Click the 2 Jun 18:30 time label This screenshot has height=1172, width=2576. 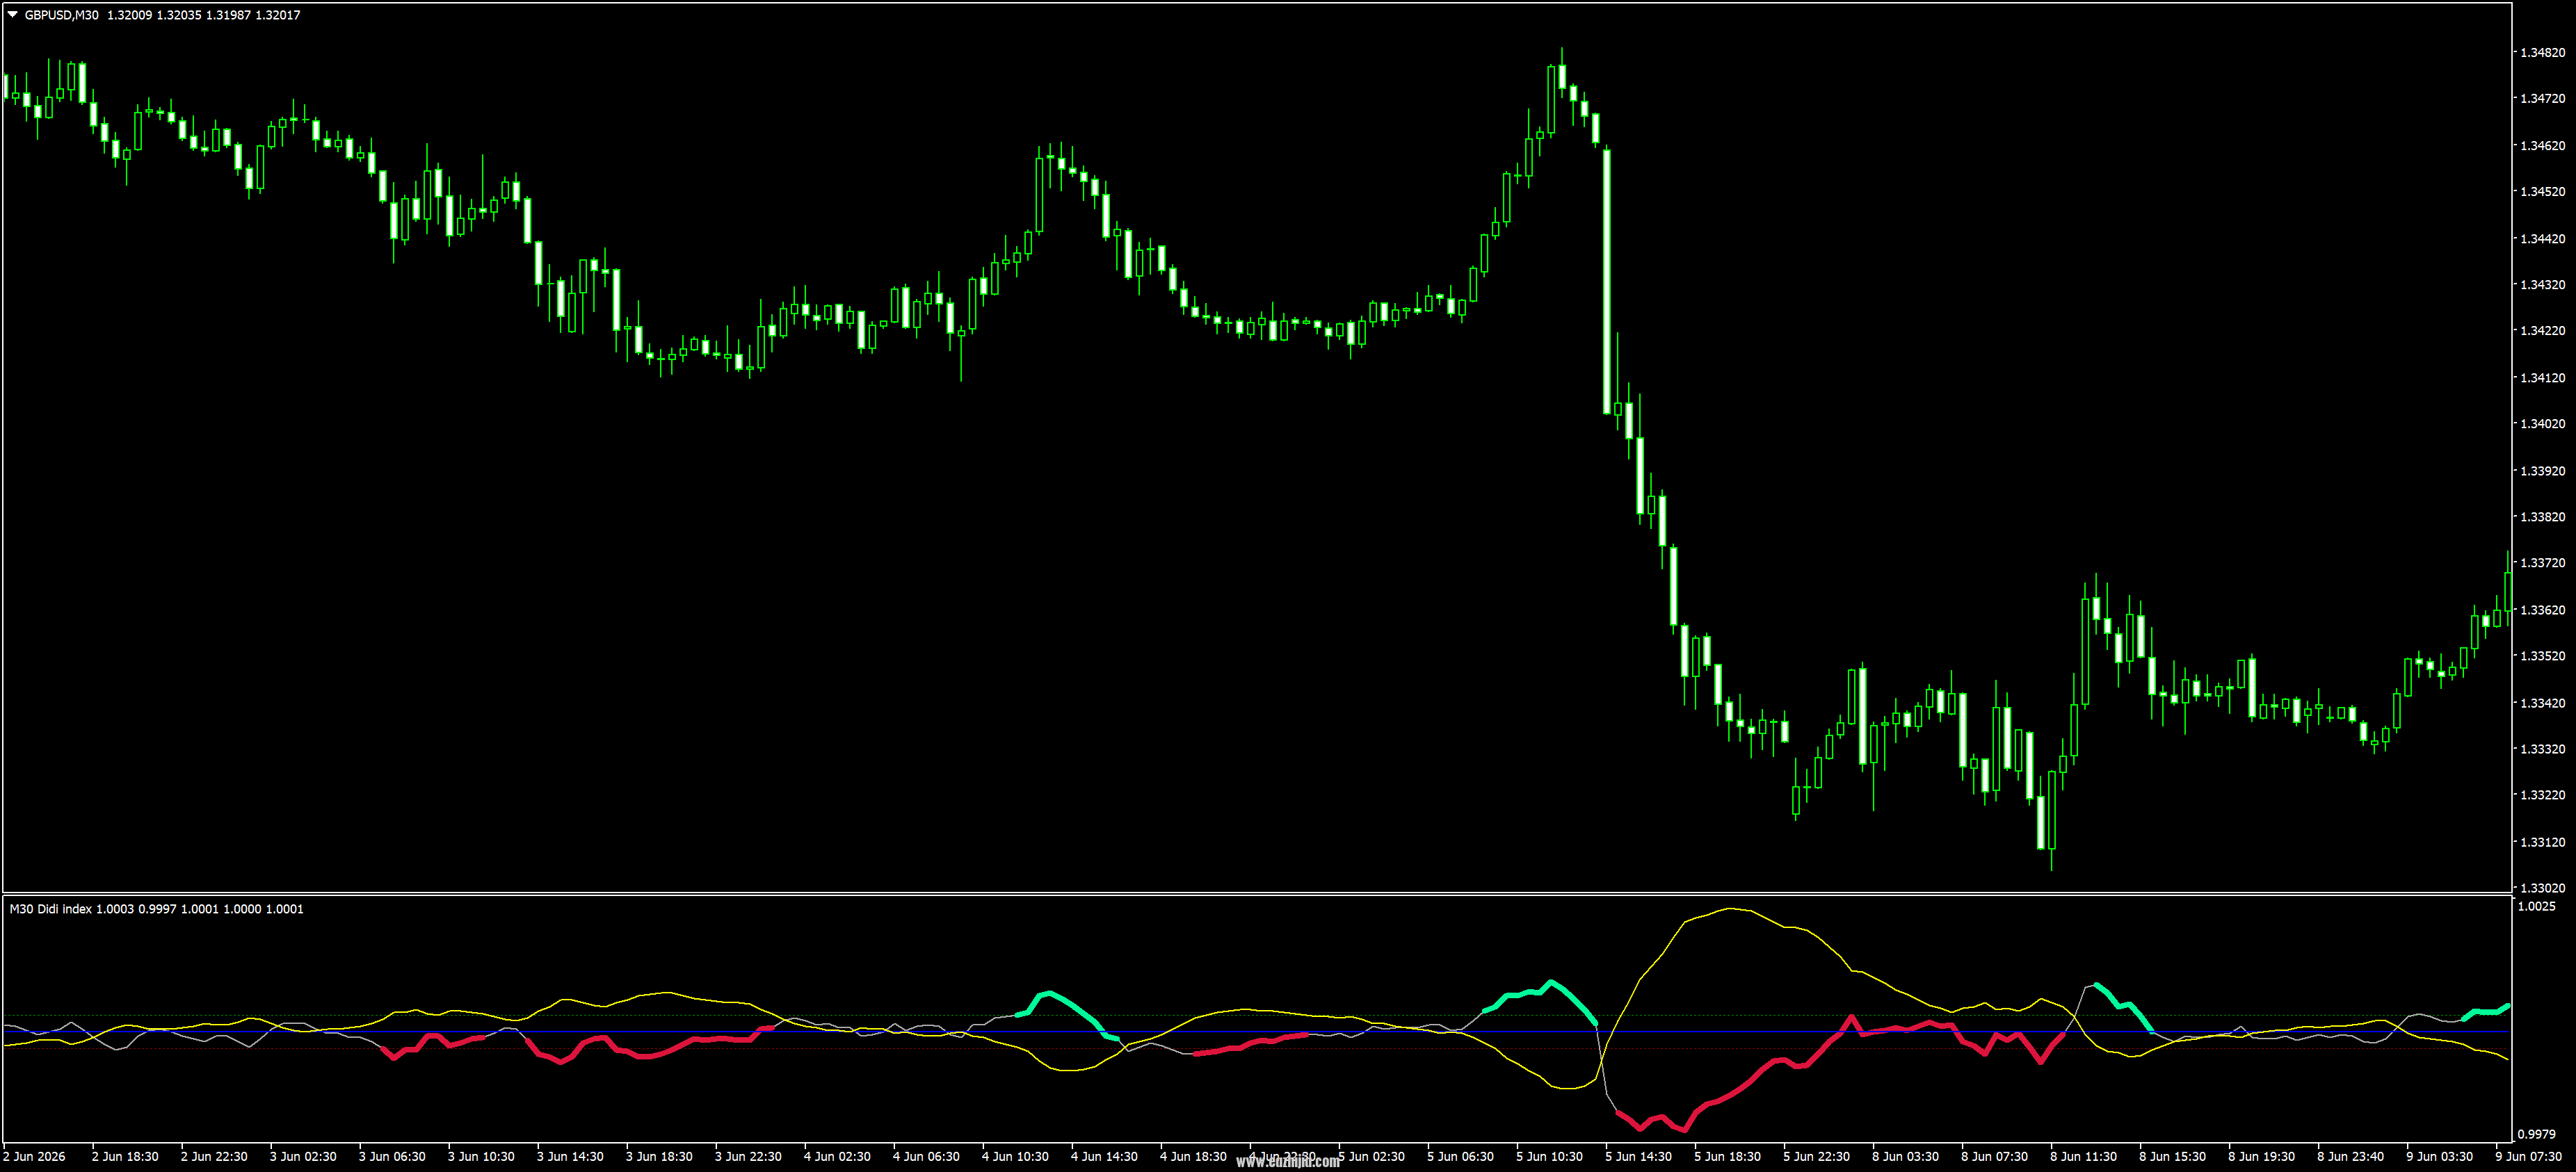[125, 1156]
